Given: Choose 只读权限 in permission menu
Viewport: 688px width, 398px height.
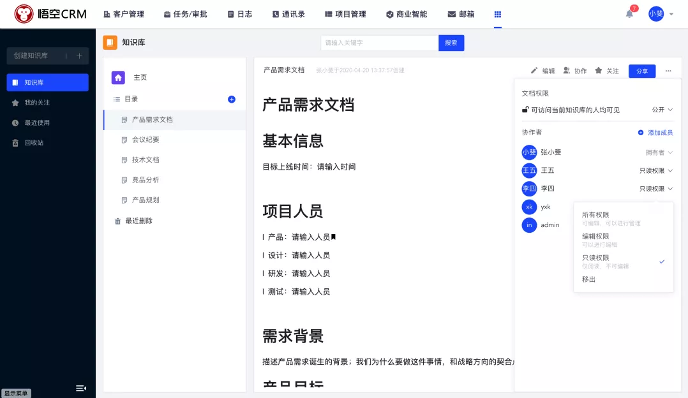Looking at the screenshot, I should (624, 262).
